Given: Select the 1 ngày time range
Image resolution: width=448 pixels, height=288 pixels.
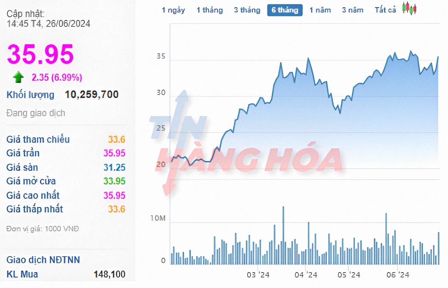Looking at the screenshot, I should coord(173,10).
